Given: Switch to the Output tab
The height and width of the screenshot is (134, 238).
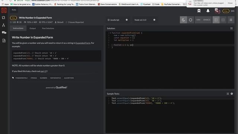Looking at the screenshot, I should pos(33,28).
